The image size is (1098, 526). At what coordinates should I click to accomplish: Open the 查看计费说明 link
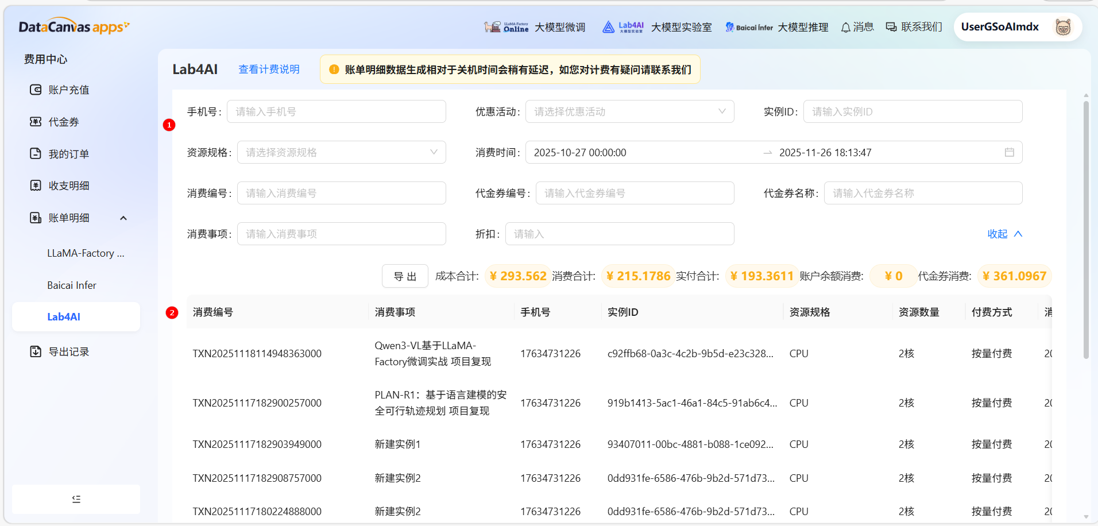point(269,69)
